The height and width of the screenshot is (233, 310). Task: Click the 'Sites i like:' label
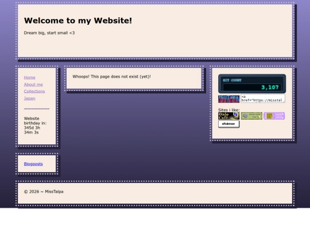pyautogui.click(x=228, y=110)
